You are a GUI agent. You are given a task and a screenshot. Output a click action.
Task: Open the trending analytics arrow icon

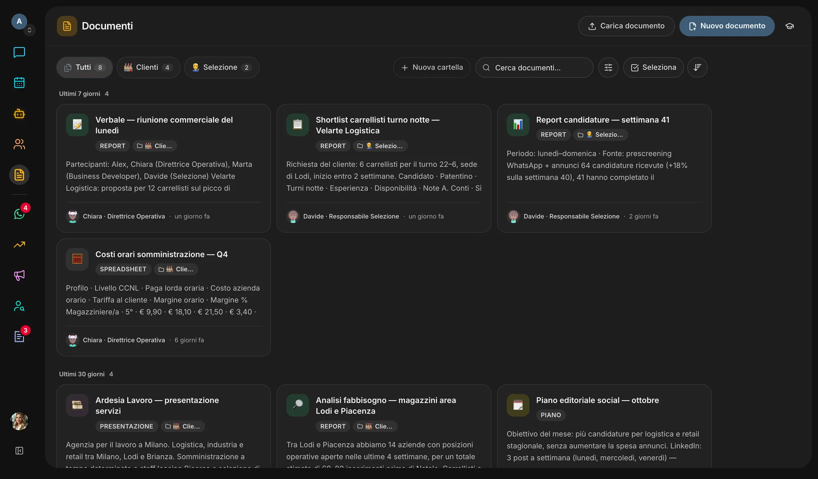click(x=19, y=244)
